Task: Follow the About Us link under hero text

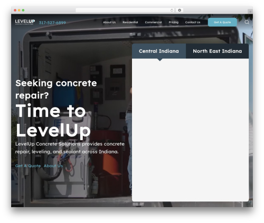Action: [53, 166]
